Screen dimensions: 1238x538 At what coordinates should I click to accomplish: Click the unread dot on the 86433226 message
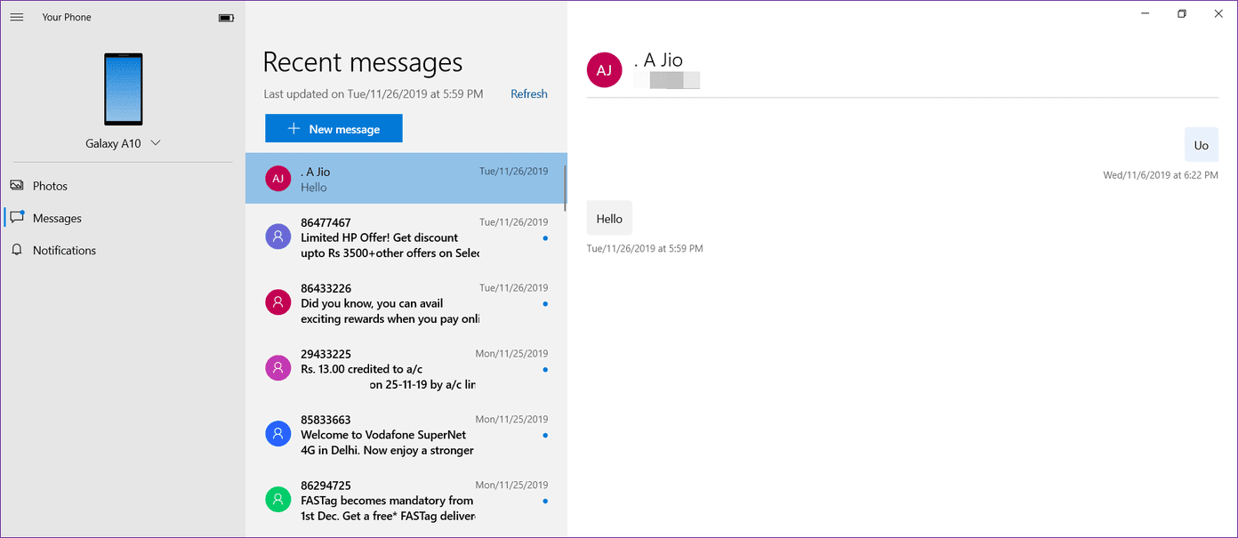click(x=545, y=304)
